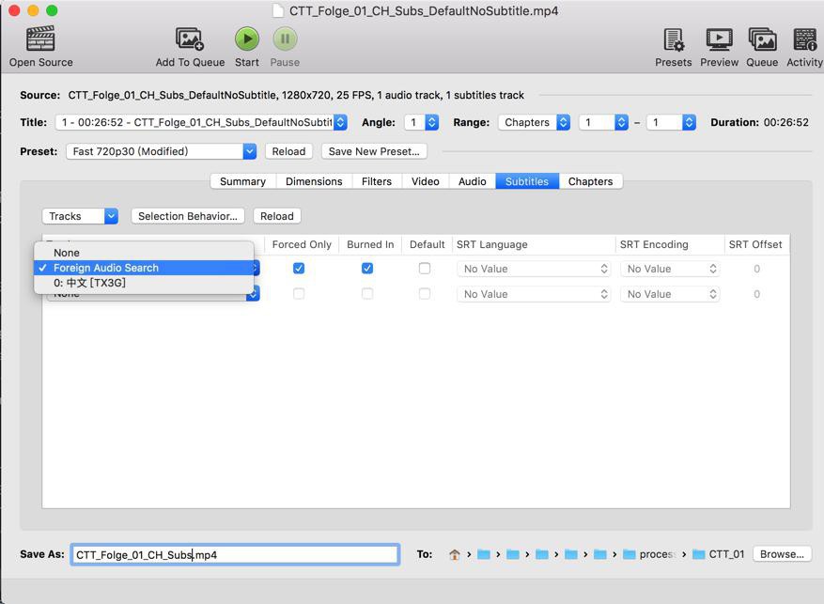
Task: Open the Presets panel icon
Action: click(x=673, y=39)
